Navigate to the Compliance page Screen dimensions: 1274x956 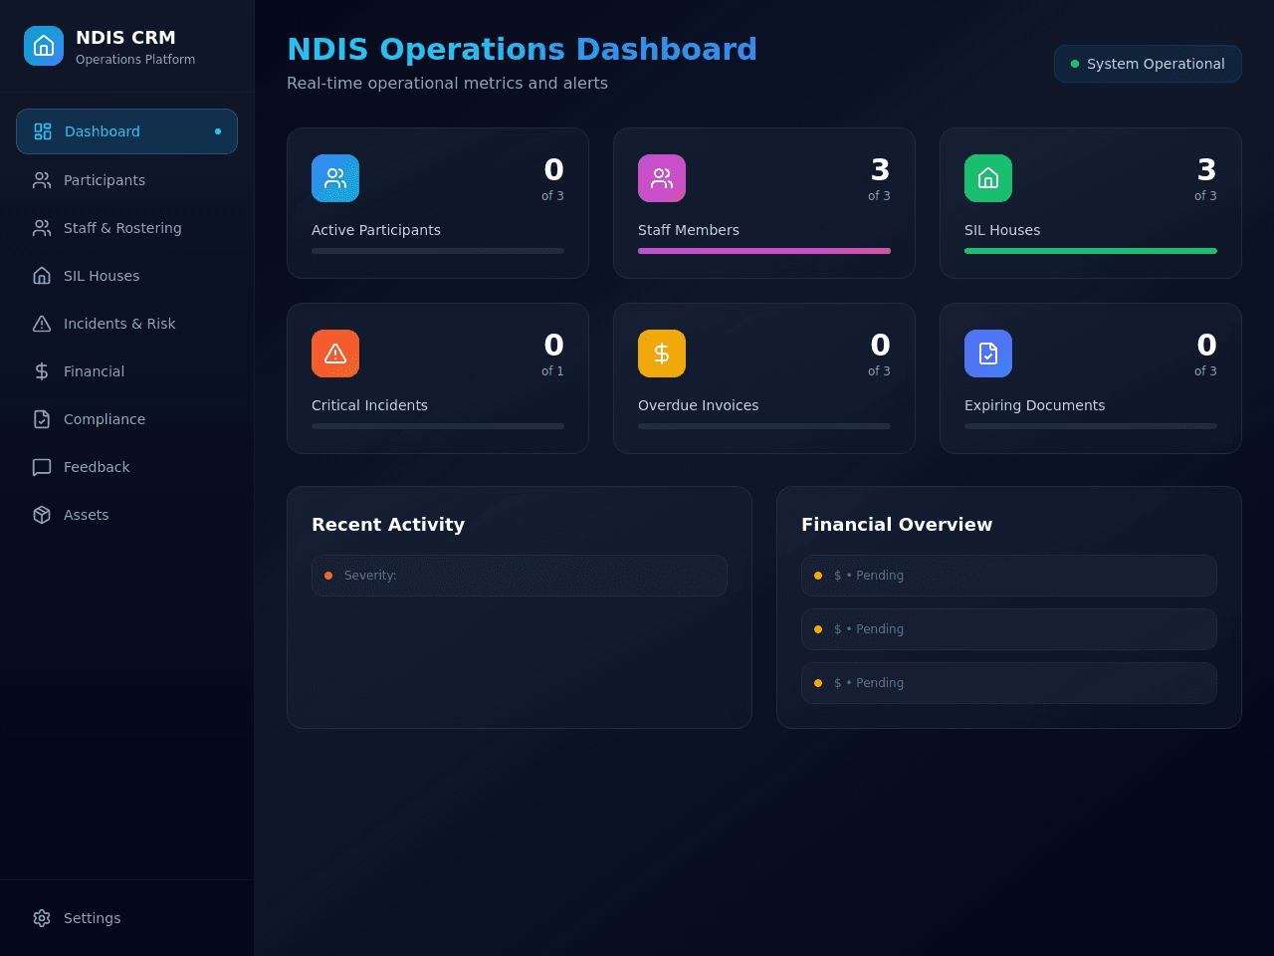click(126, 419)
